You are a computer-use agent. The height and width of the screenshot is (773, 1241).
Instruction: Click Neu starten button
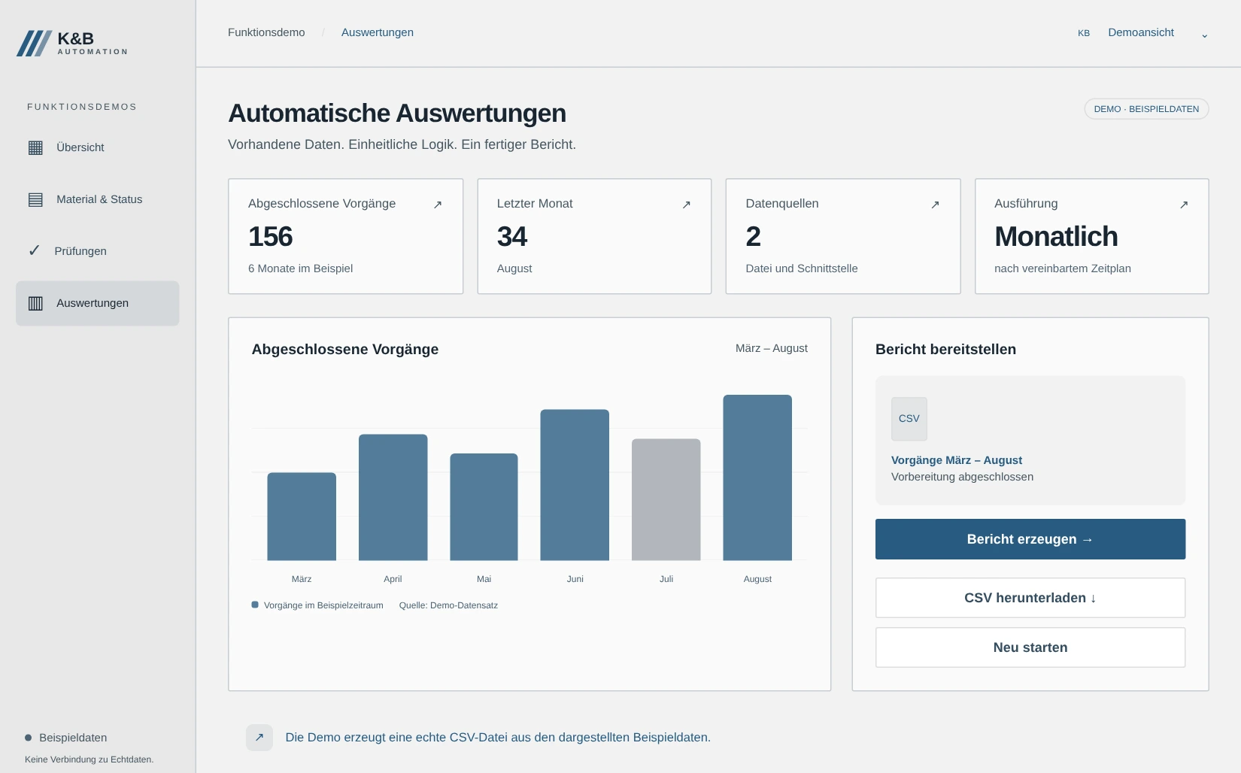coord(1030,647)
